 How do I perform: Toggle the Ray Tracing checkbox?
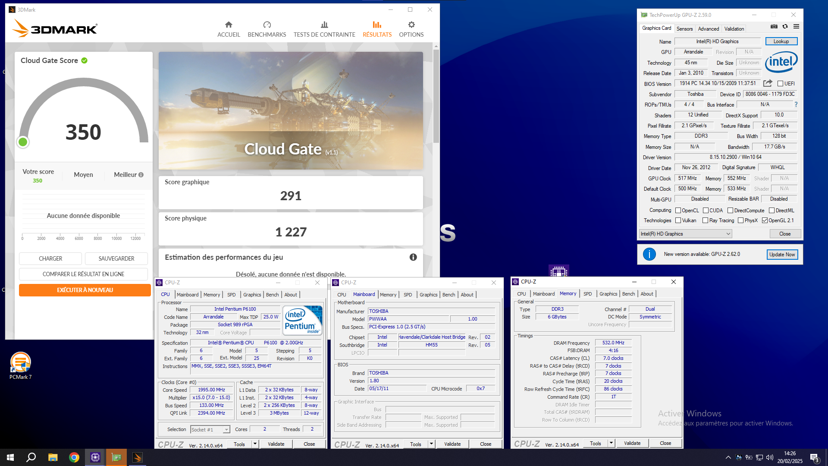(x=705, y=220)
